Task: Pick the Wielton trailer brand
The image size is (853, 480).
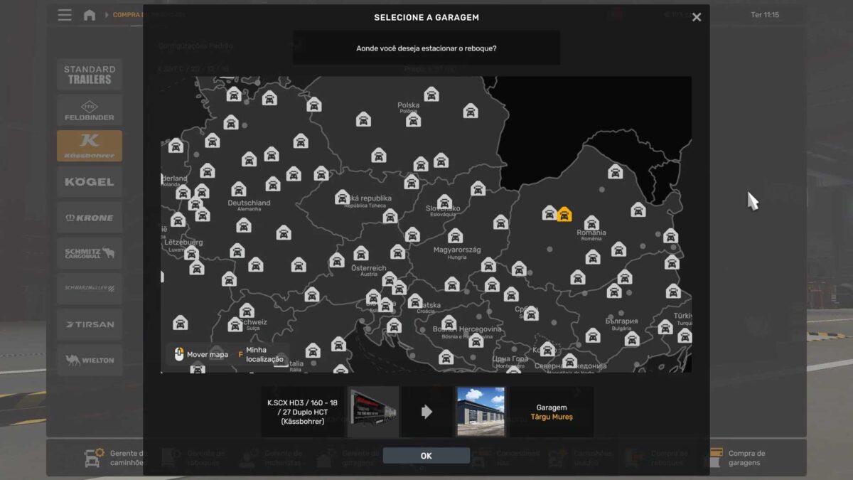Action: [x=90, y=360]
